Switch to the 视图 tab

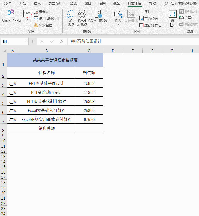(x=117, y=3)
